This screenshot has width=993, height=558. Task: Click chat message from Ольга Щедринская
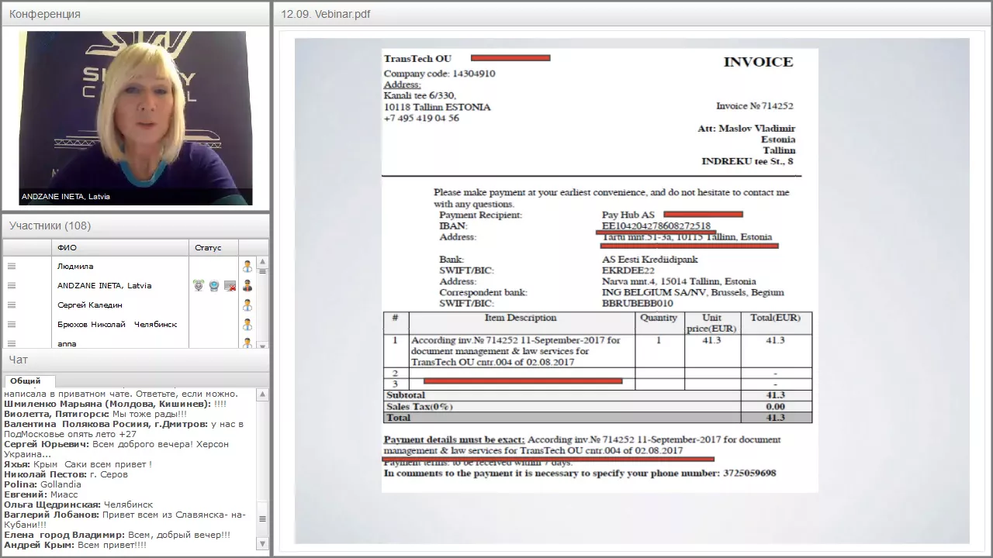click(78, 505)
